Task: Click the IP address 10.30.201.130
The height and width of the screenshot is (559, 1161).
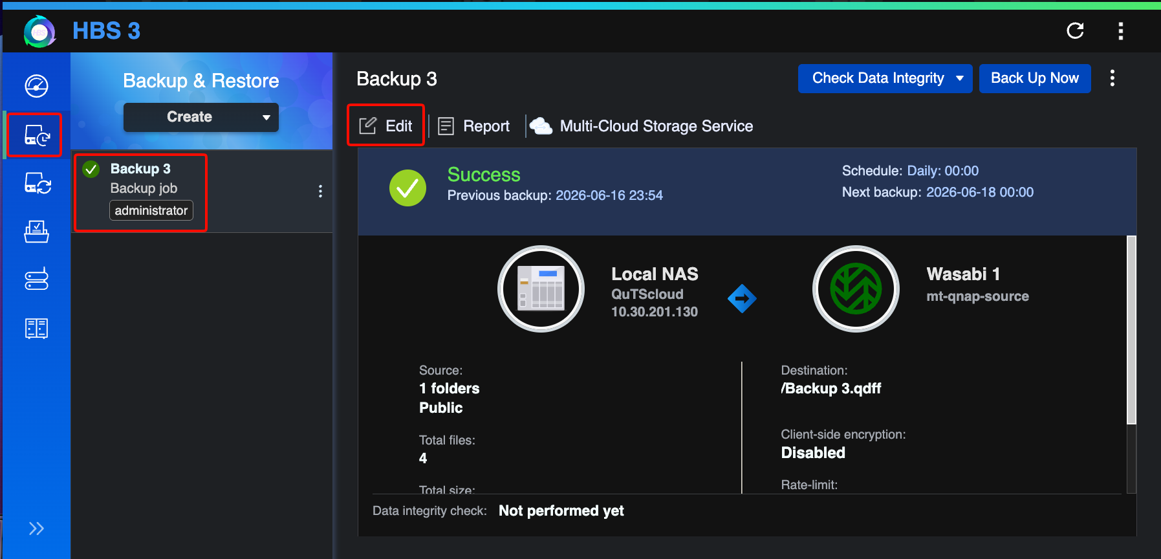Action: (x=655, y=312)
